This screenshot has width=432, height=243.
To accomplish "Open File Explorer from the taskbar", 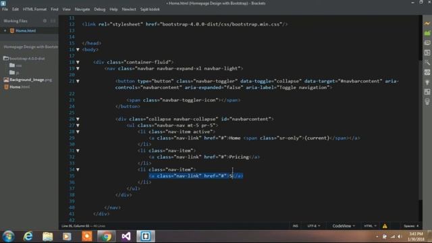I will point(48,236).
